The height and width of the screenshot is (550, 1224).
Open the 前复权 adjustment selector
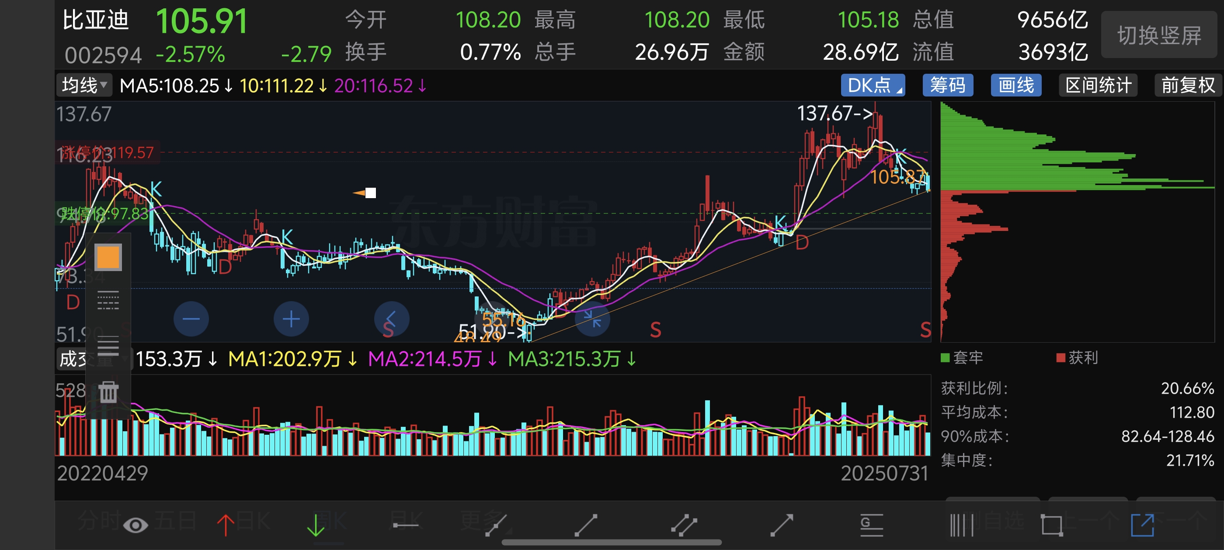[1188, 86]
